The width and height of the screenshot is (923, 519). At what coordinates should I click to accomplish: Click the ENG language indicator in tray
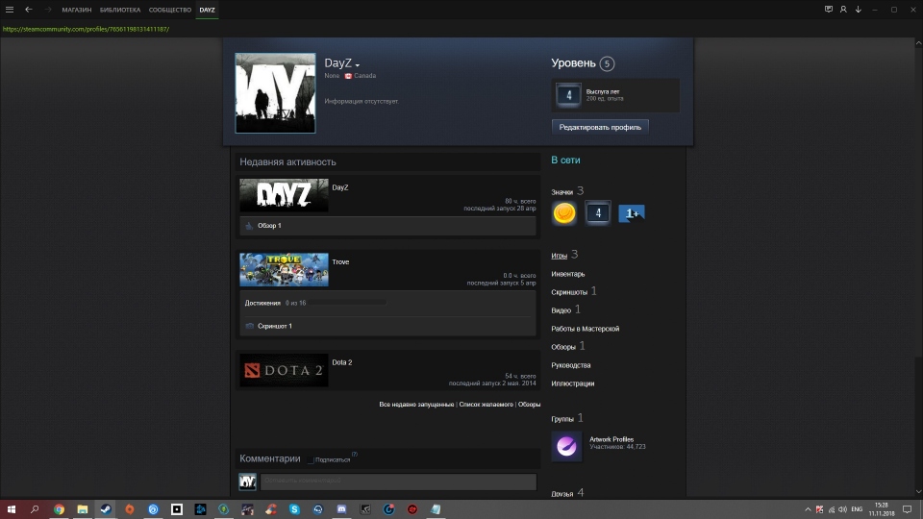point(857,509)
